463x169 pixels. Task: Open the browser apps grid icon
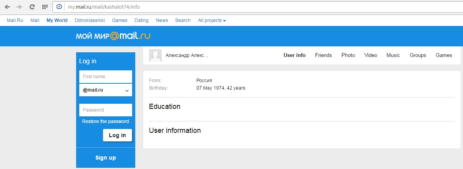coord(45,7)
